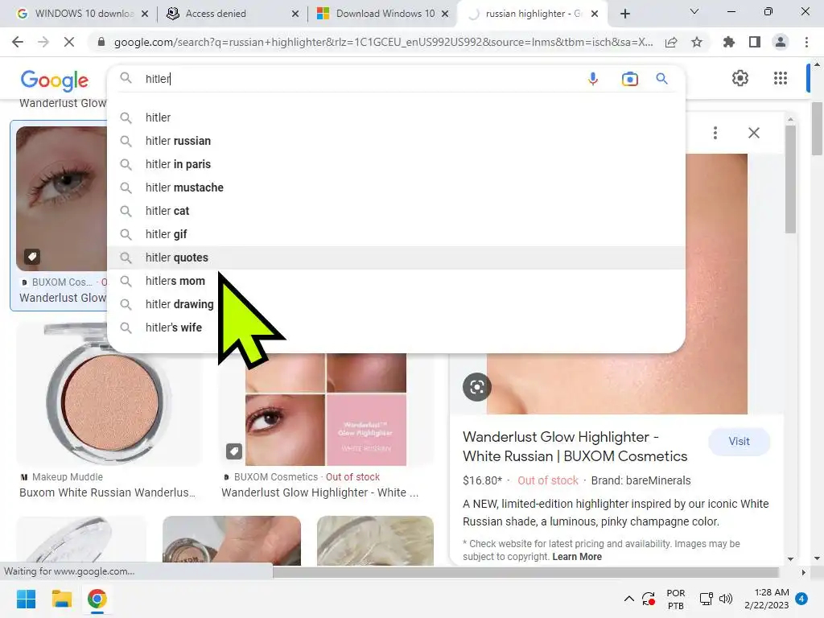Show hidden system tray icons
The width and height of the screenshot is (824, 618).
point(628,599)
